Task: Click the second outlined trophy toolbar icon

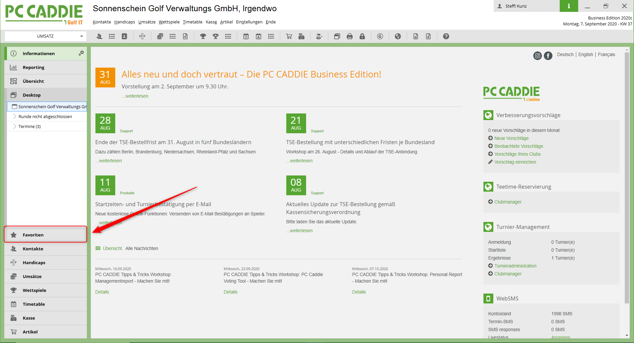Action: [x=216, y=36]
